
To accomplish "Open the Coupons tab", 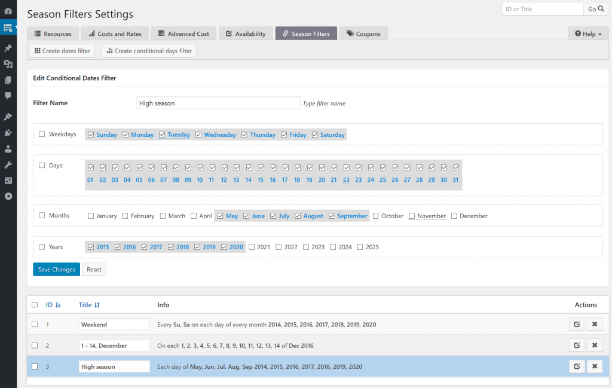I will 363,33.
